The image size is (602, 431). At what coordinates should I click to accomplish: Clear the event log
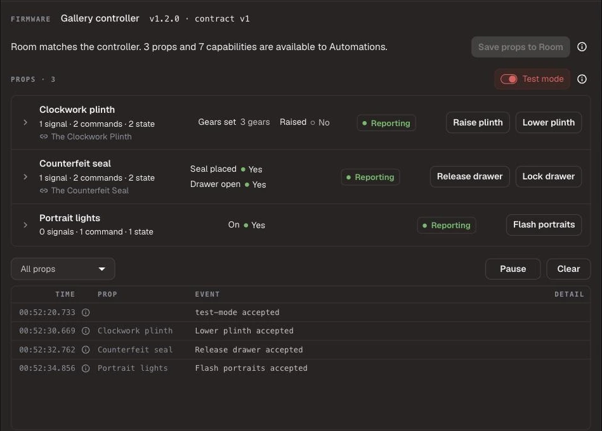click(x=568, y=269)
